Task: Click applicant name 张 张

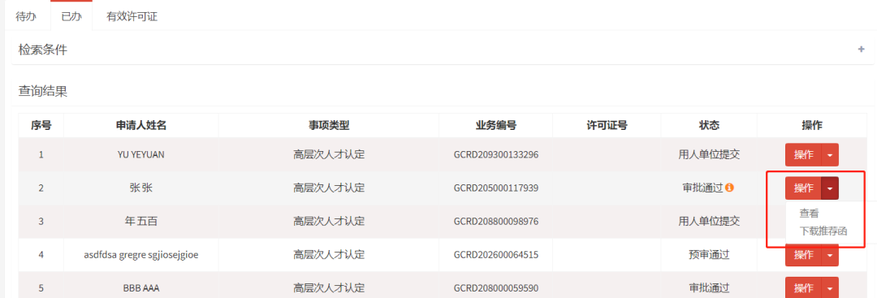Action: tap(141, 188)
